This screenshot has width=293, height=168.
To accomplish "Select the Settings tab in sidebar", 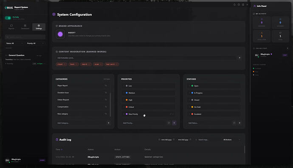I will 39,27.
